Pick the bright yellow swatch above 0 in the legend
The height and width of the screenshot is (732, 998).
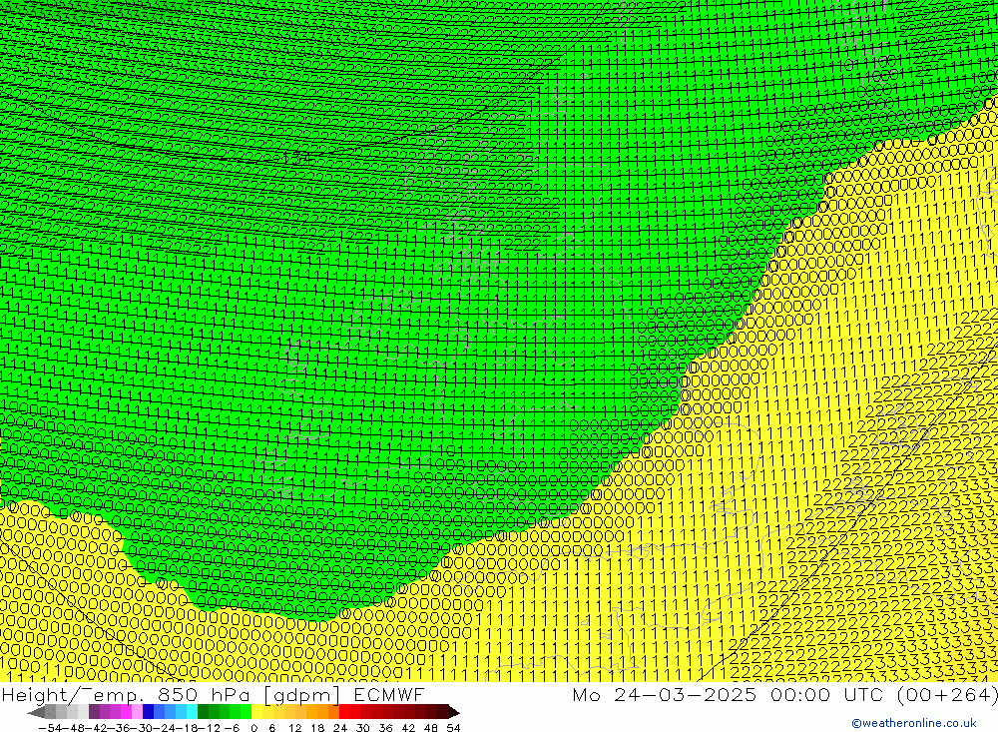click(x=257, y=712)
